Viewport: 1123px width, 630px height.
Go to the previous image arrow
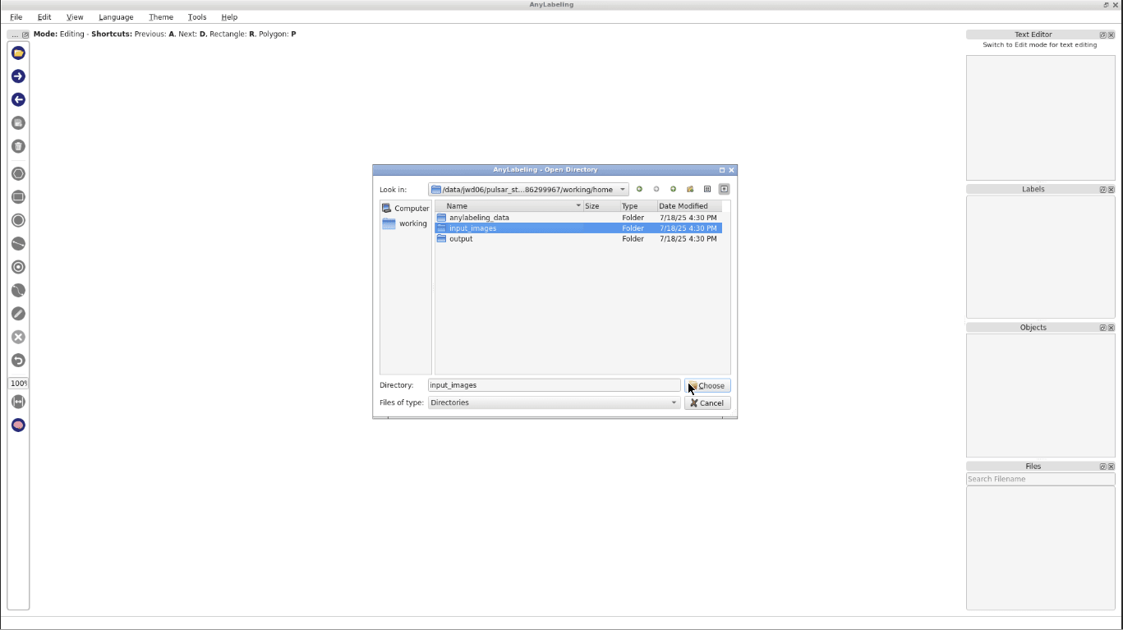click(18, 99)
